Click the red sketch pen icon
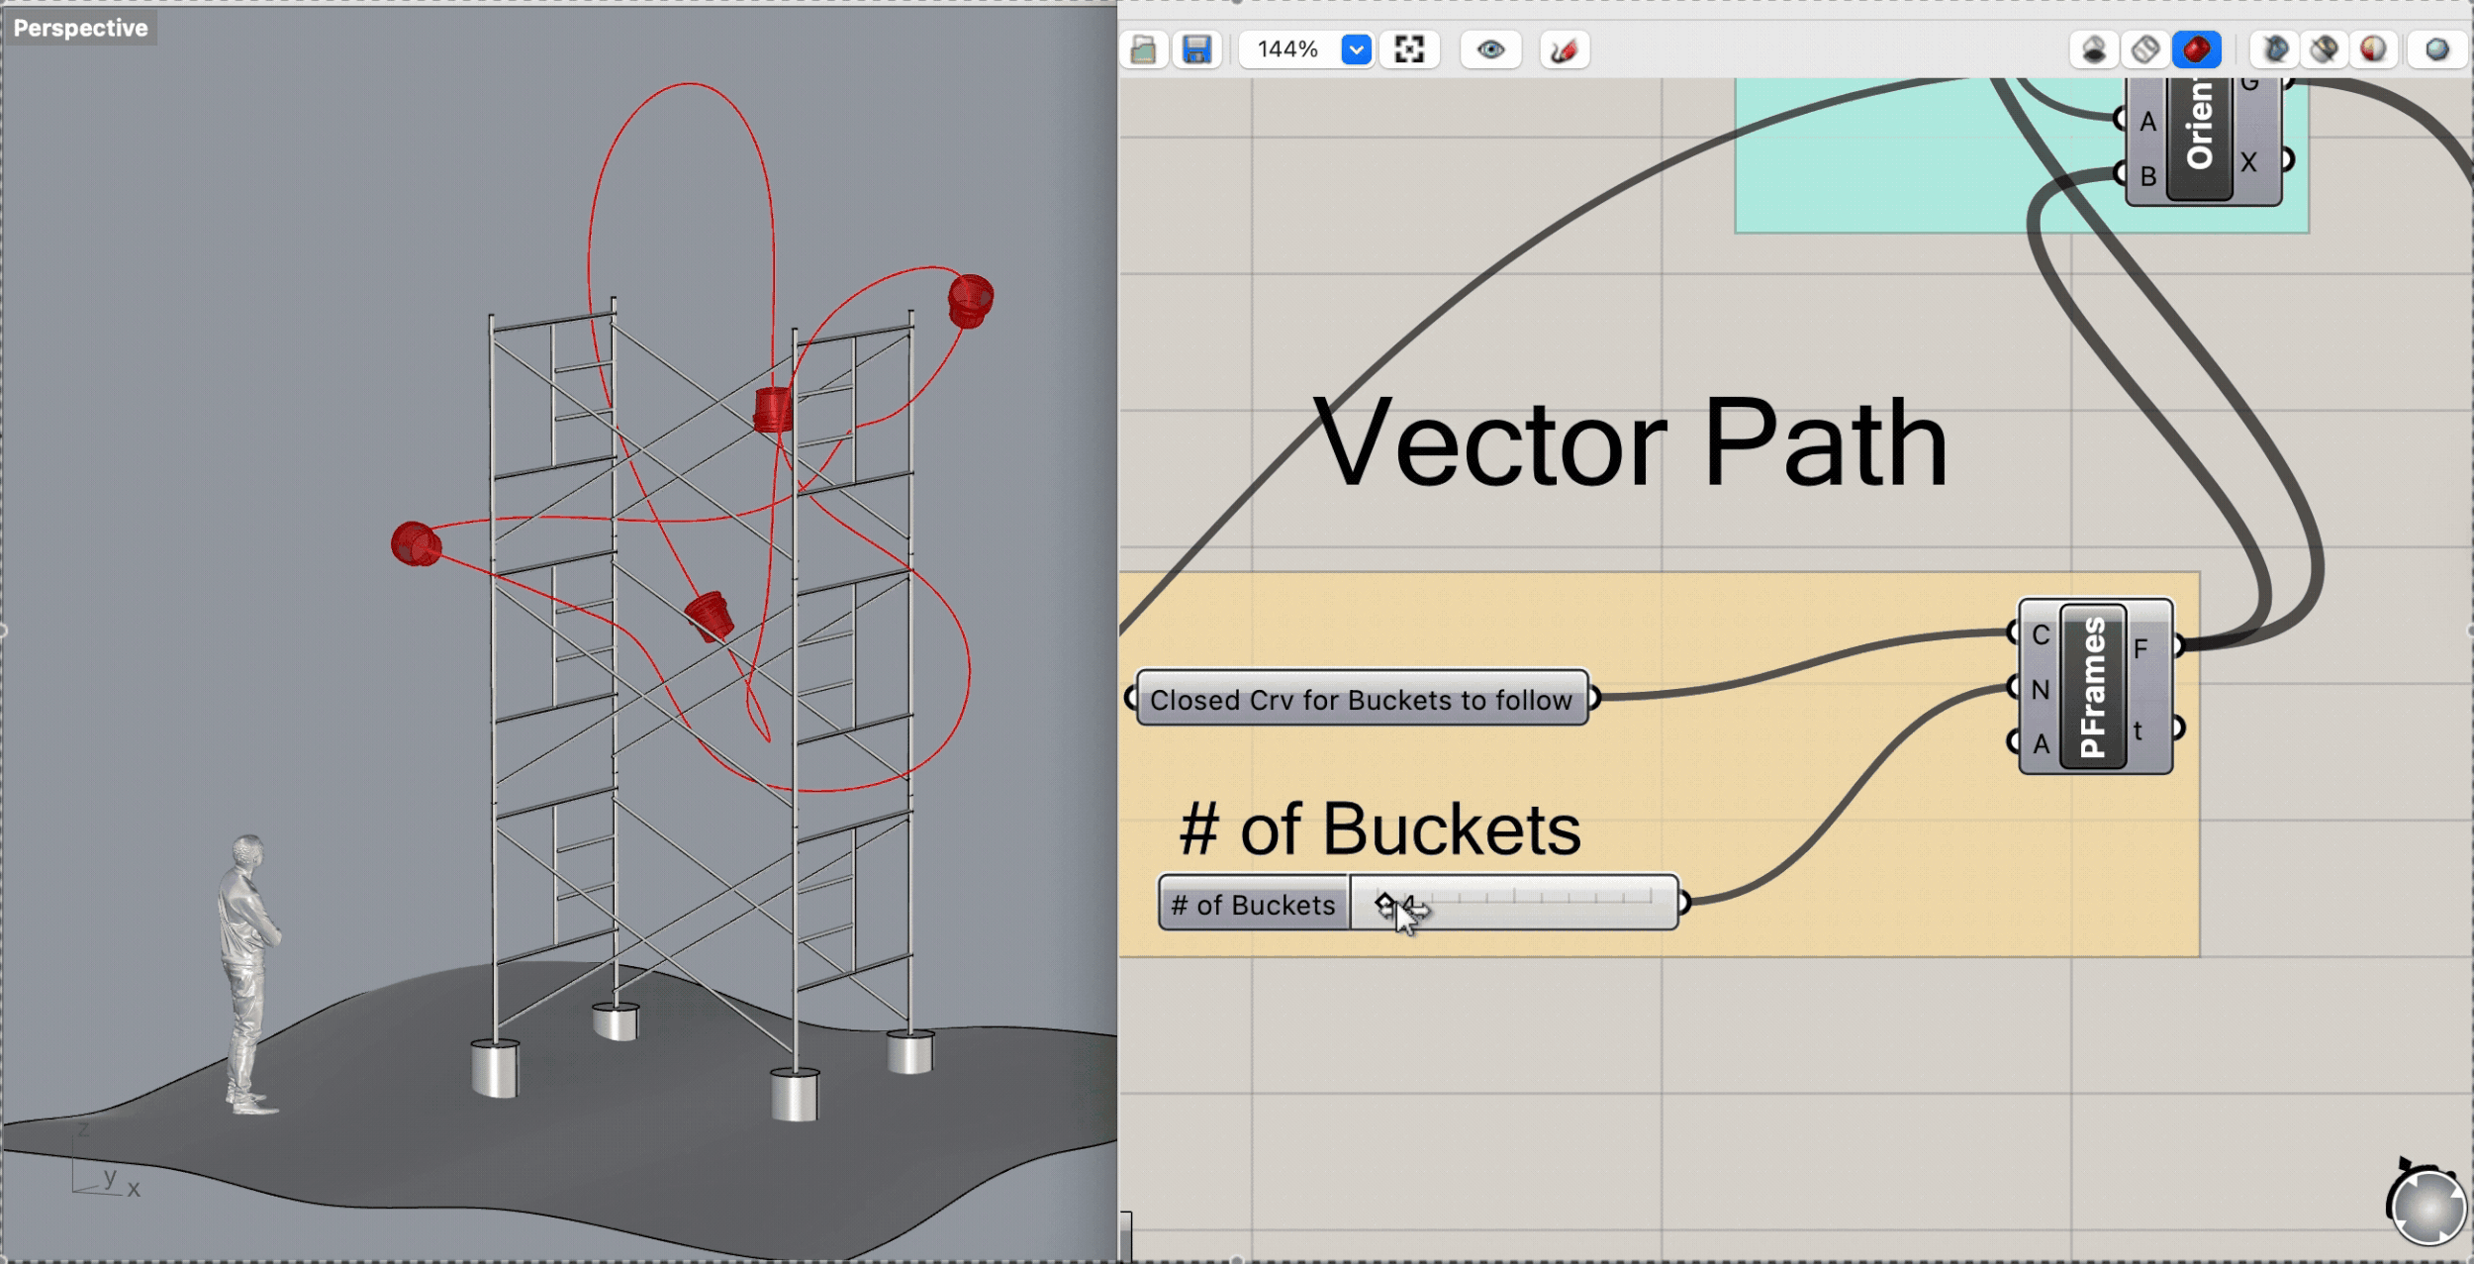Image resolution: width=2474 pixels, height=1264 pixels. 1565,49
